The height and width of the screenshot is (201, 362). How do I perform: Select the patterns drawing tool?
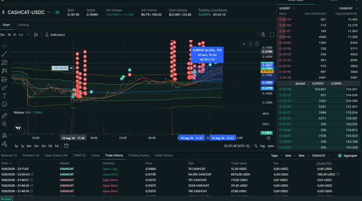(x=4, y=70)
